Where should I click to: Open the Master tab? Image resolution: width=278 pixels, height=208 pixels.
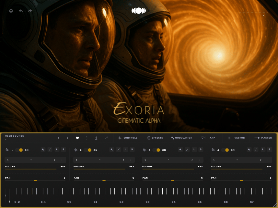pos(263,138)
